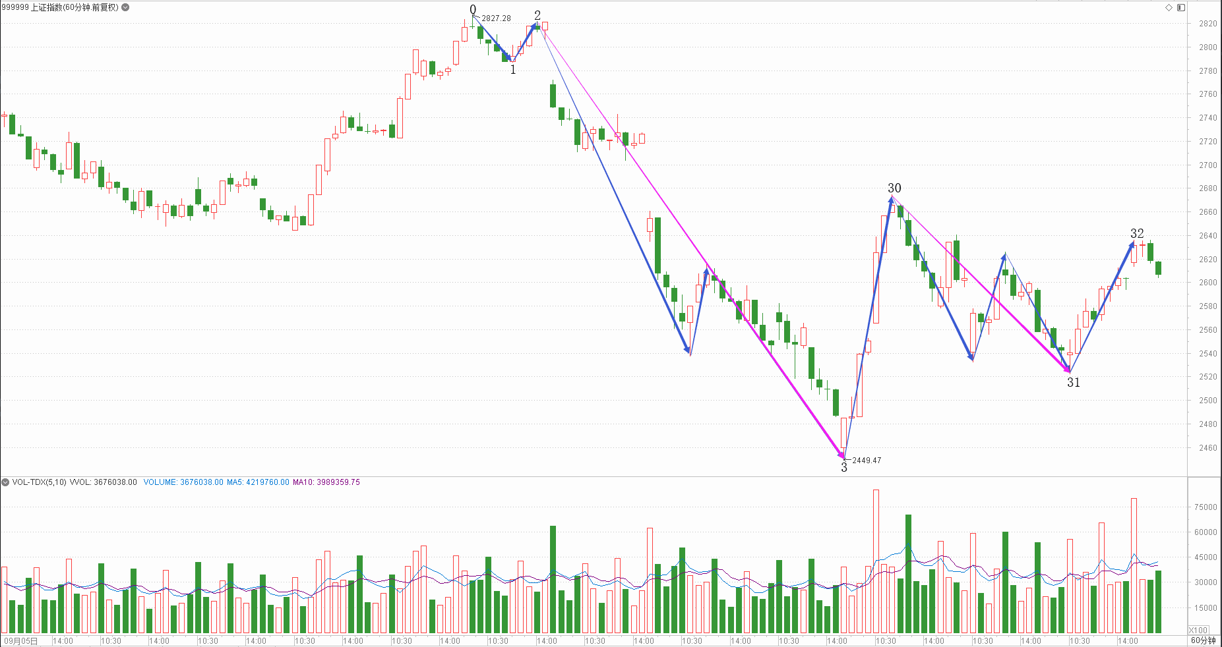1222x647 pixels.
Task: Click wave label 3 at the low
Action: click(x=844, y=468)
